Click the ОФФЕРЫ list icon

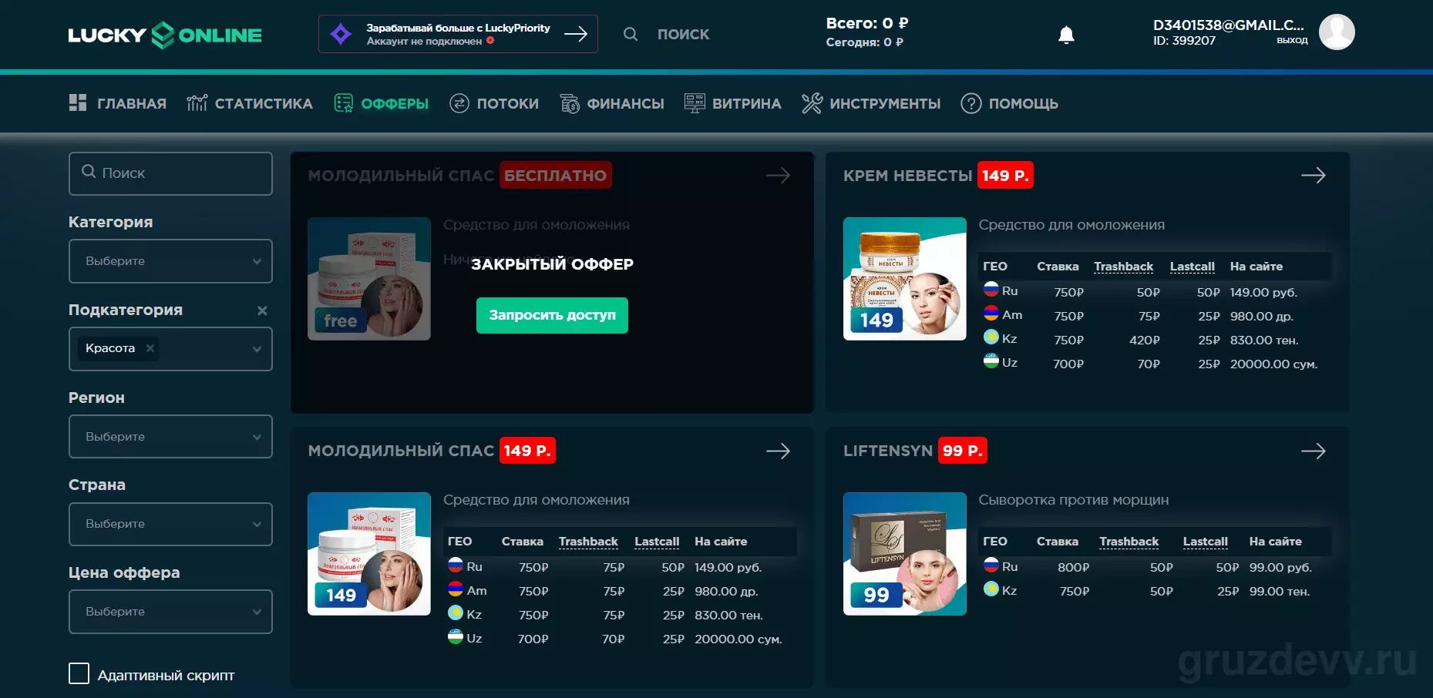tap(344, 102)
